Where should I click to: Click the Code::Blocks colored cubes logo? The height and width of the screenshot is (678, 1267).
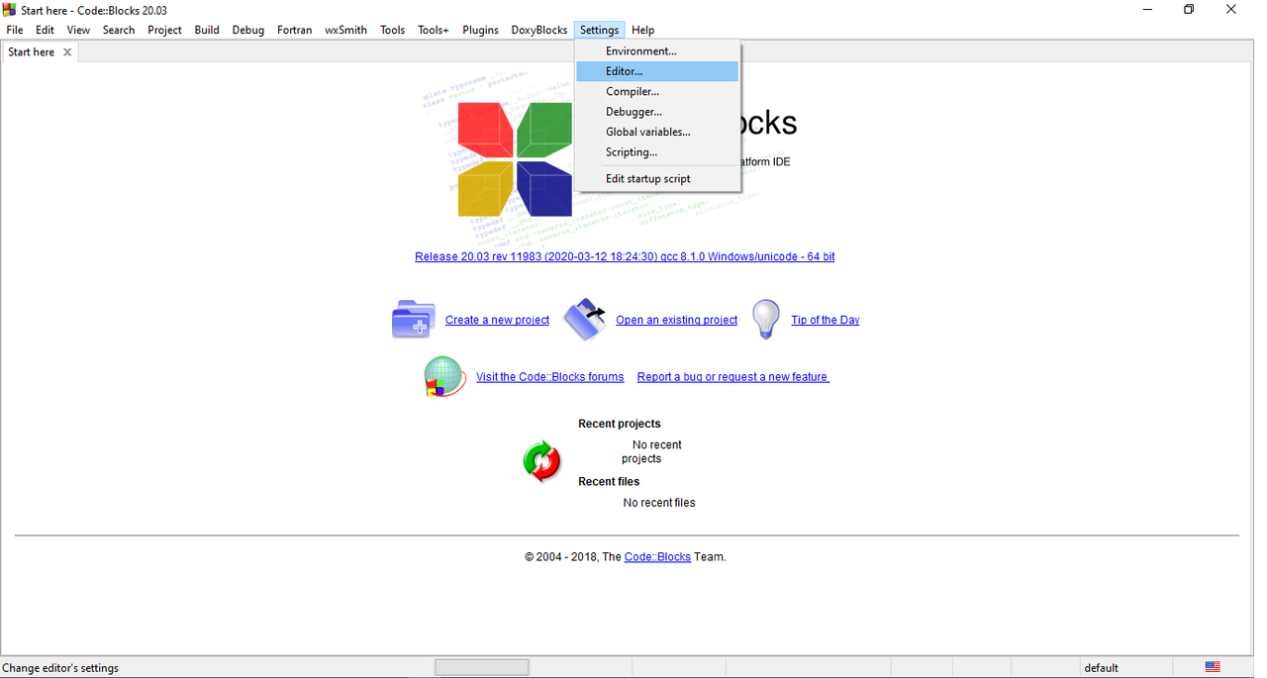(x=515, y=158)
